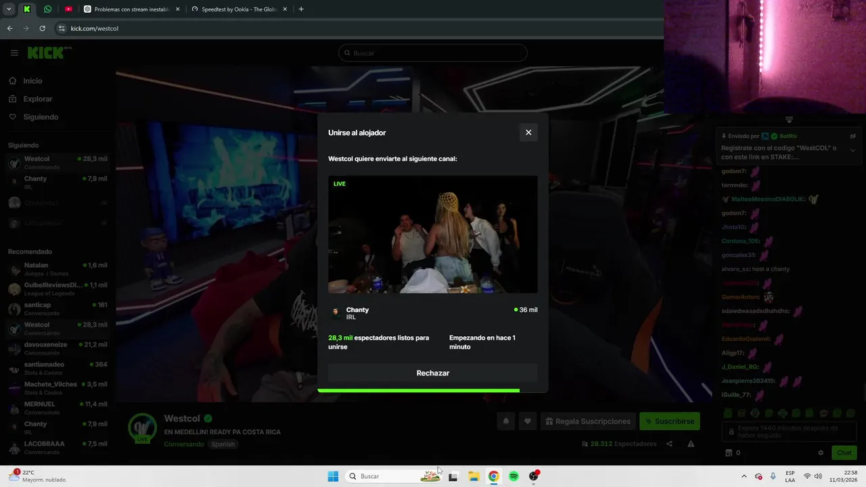Open the Chanty live stream thumbnail in dialog
The width and height of the screenshot is (866, 487).
pos(433,235)
